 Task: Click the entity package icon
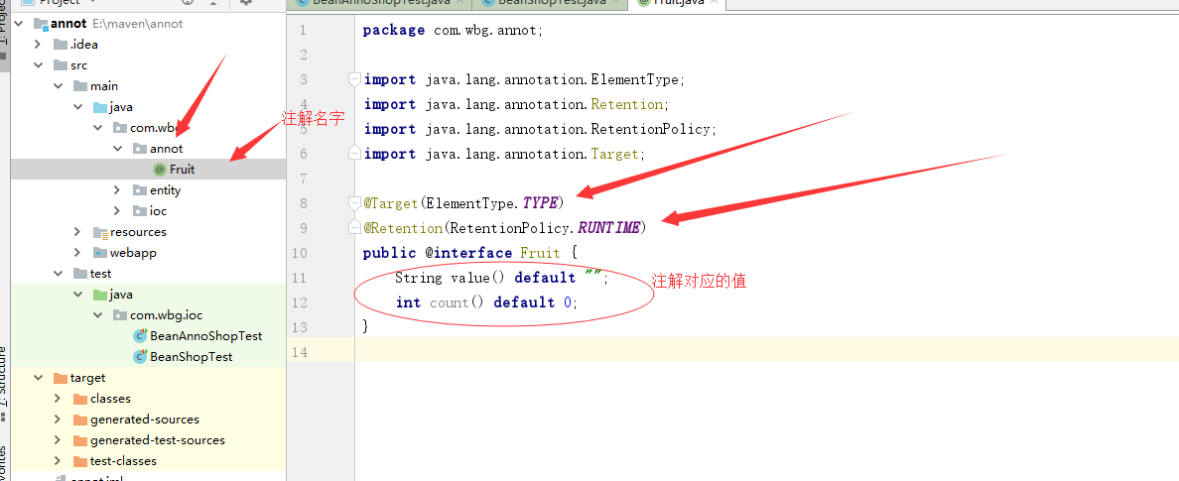[140, 190]
